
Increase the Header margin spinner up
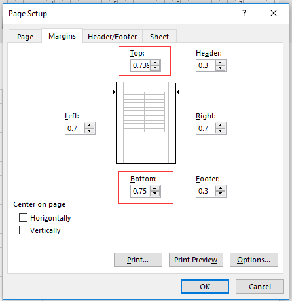point(220,63)
